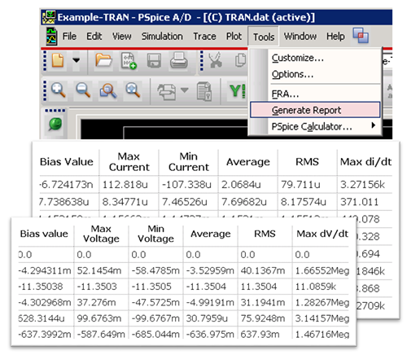The height and width of the screenshot is (355, 407).
Task: Click the Copy icon
Action: click(x=240, y=60)
